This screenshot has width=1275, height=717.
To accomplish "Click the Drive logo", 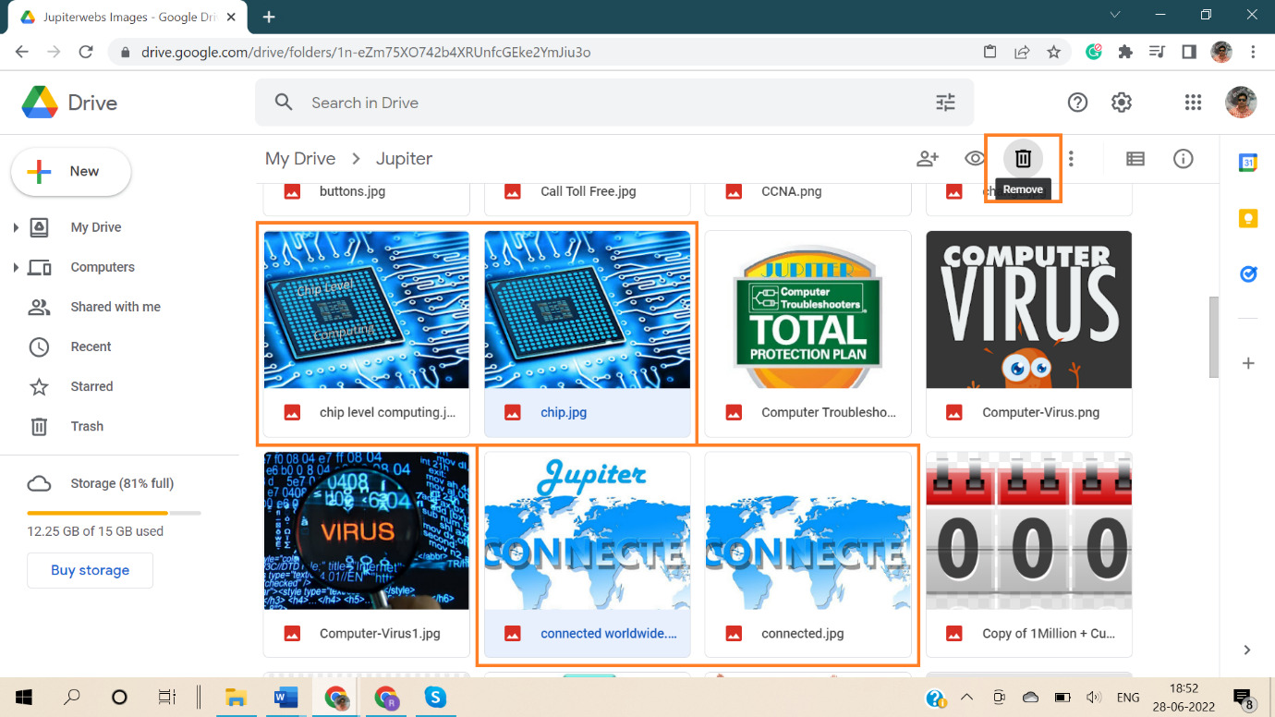I will (x=69, y=103).
